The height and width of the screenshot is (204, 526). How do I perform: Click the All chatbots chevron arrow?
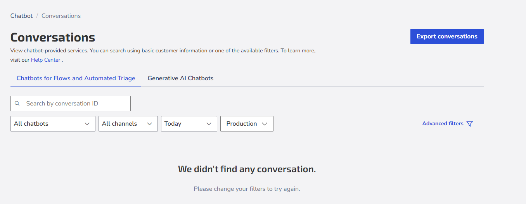(87, 124)
